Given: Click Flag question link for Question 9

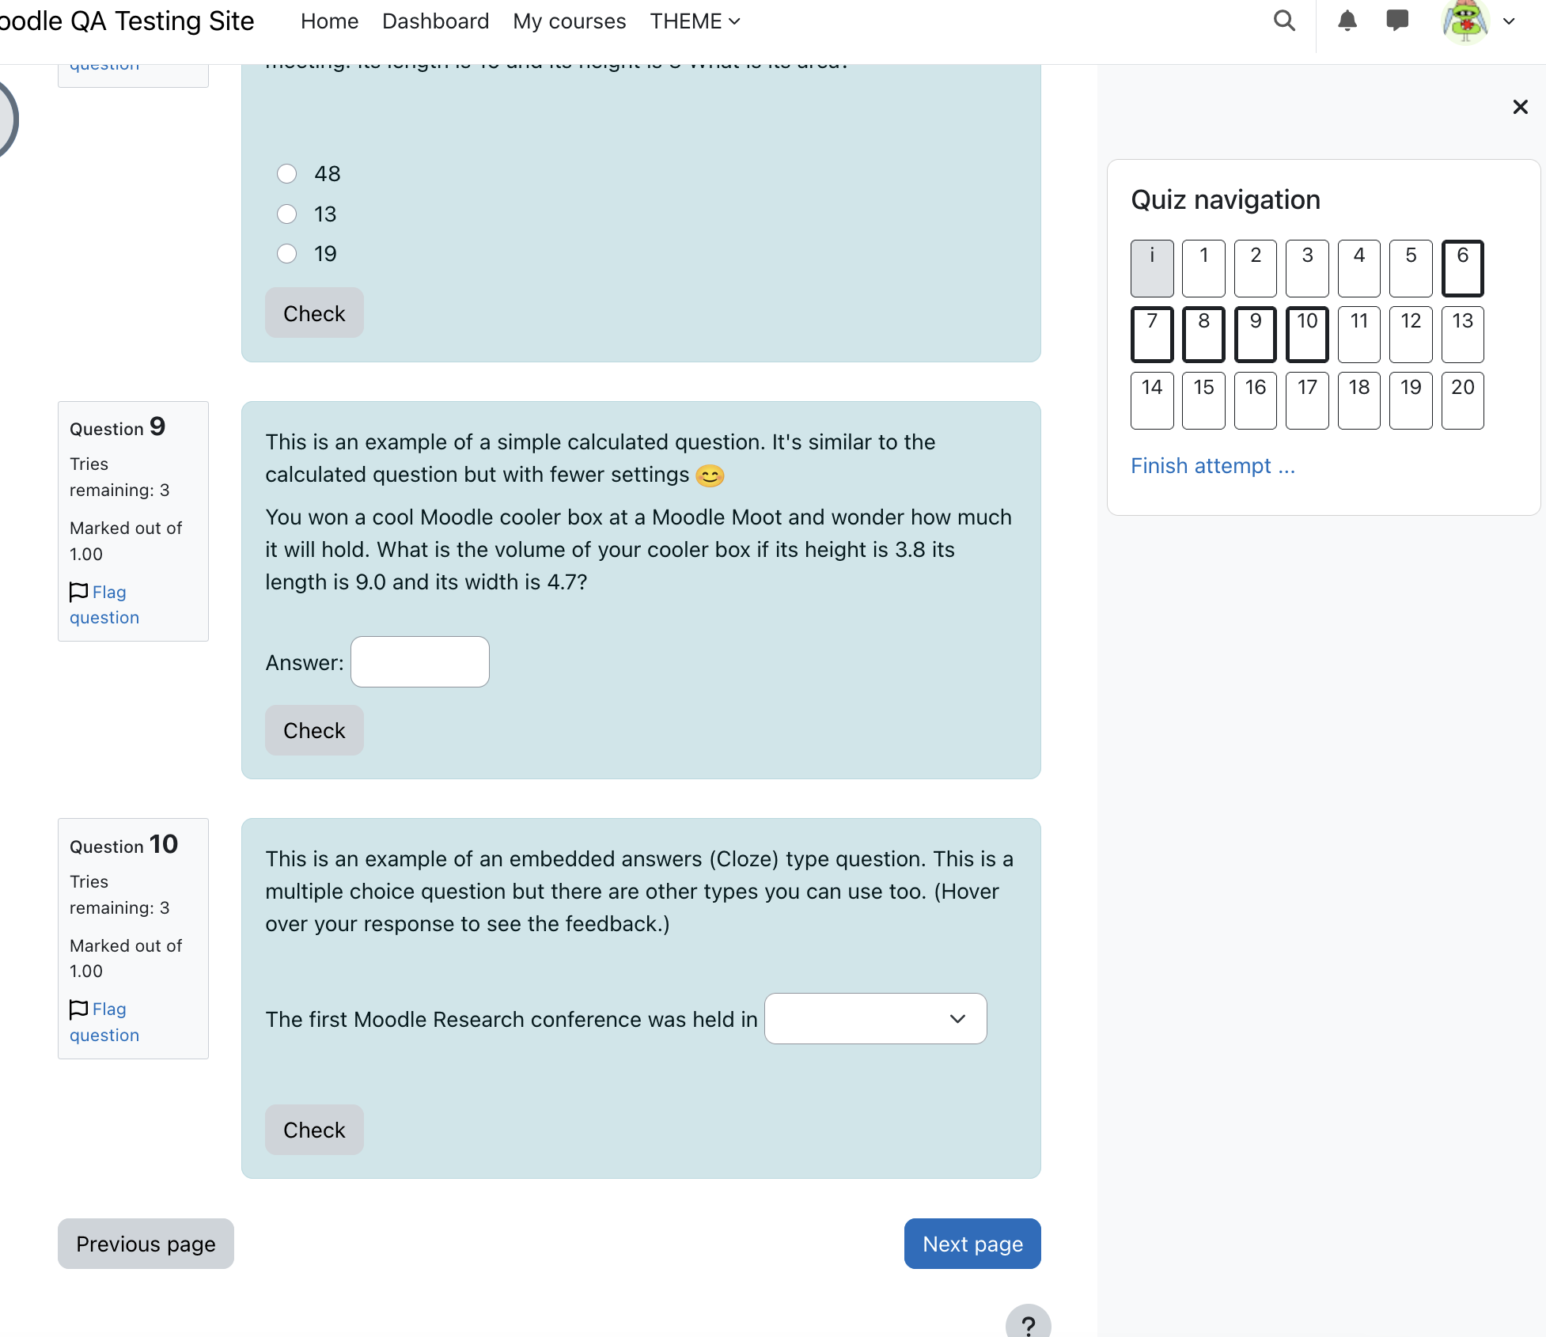Looking at the screenshot, I should (104, 604).
